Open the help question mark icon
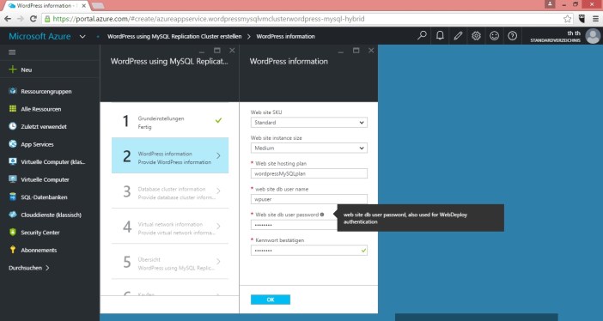The width and height of the screenshot is (603, 321). pyautogui.click(x=512, y=36)
